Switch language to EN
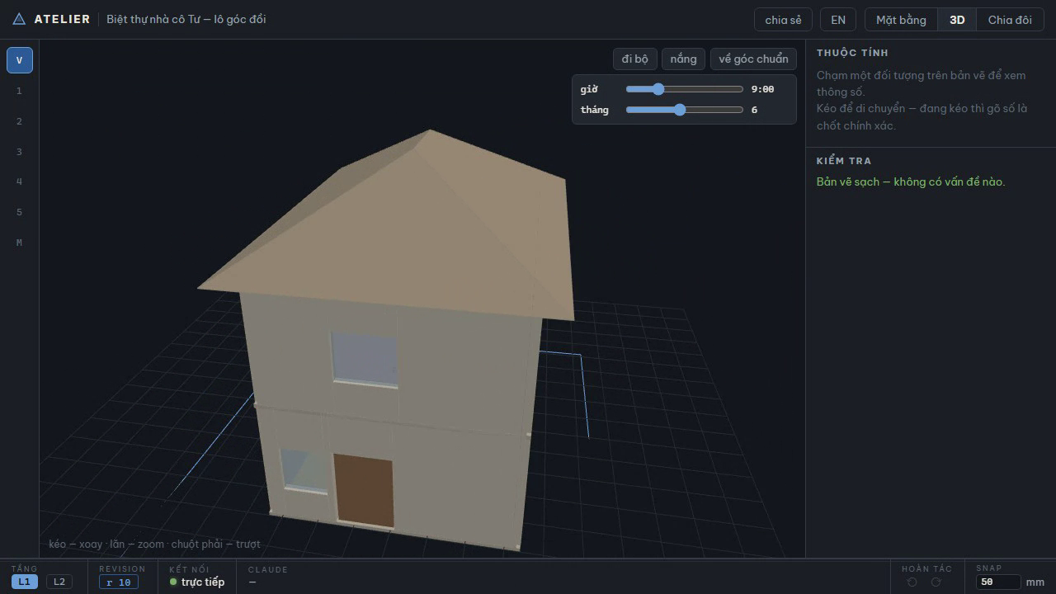Screen dimensions: 1056x594 click(x=838, y=20)
